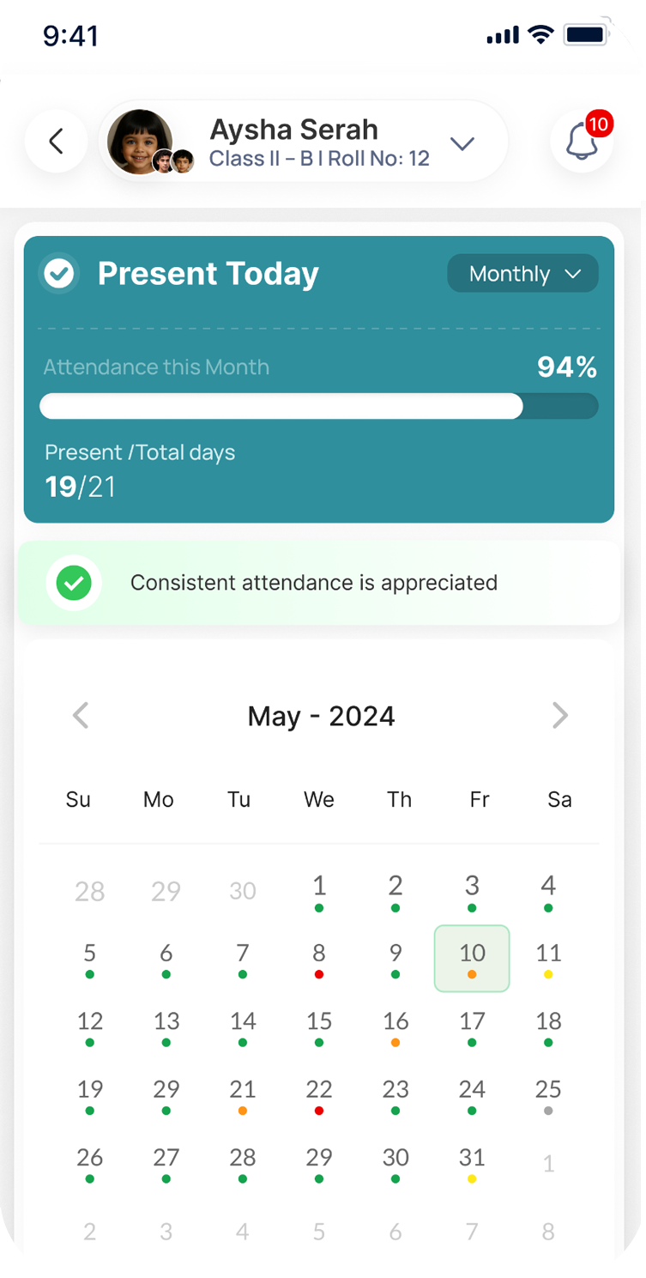Tap green check on consistent attendance banner
The width and height of the screenshot is (646, 1278).
coord(74,584)
